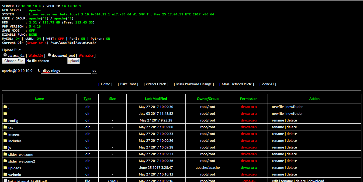Image resolution: width=363 pixels, height=182 pixels.
Task: Click Choose File to pick a file
Action: click(x=13, y=61)
